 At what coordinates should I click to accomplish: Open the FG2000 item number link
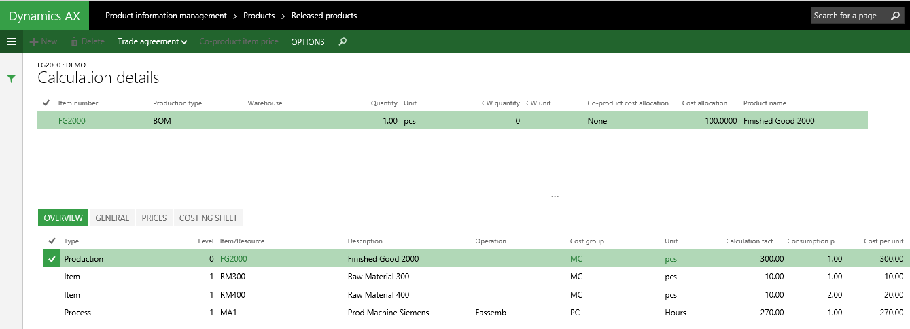pos(72,121)
